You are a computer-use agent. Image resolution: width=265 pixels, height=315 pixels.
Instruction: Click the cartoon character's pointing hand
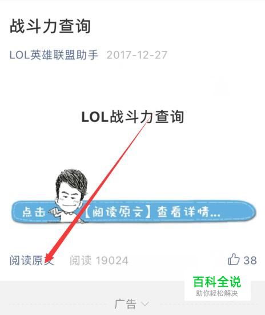coord(54,212)
